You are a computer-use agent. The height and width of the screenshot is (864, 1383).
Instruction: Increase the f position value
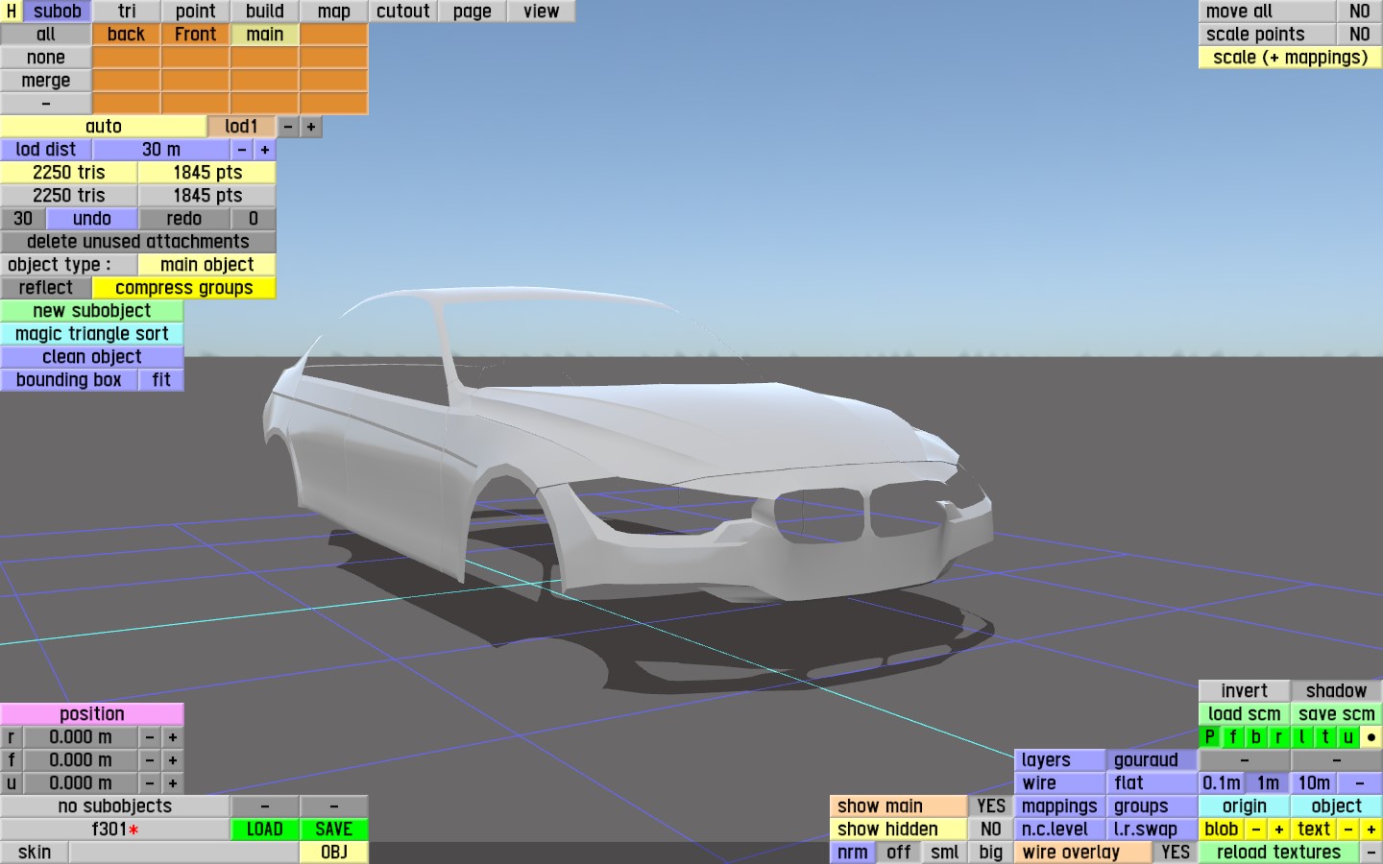coord(173,760)
